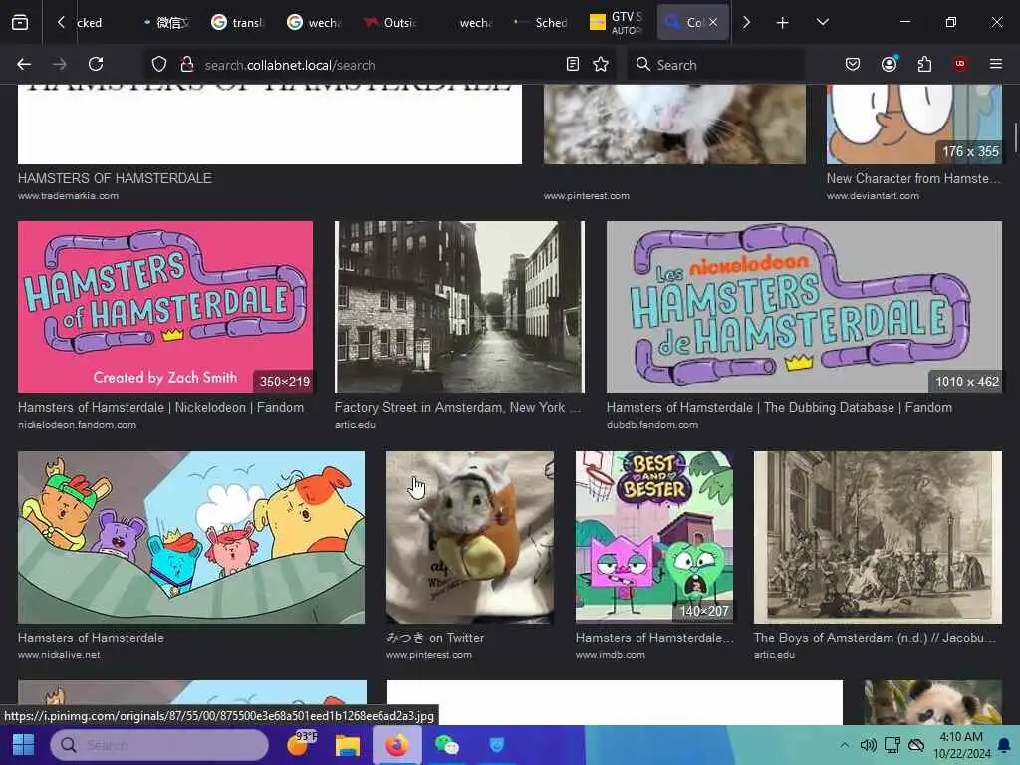
Task: Click www.imdb.com source text
Action: [611, 655]
